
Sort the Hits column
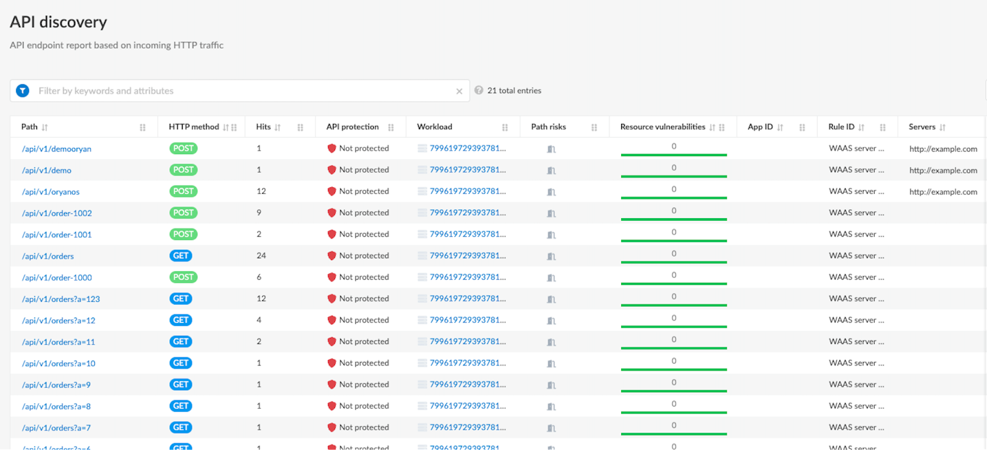[278, 127]
